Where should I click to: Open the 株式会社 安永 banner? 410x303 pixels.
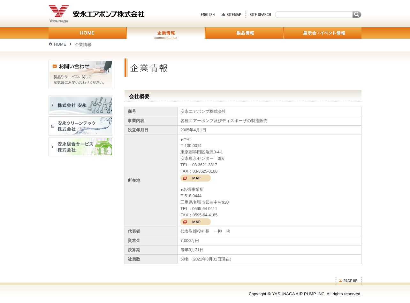pyautogui.click(x=81, y=105)
